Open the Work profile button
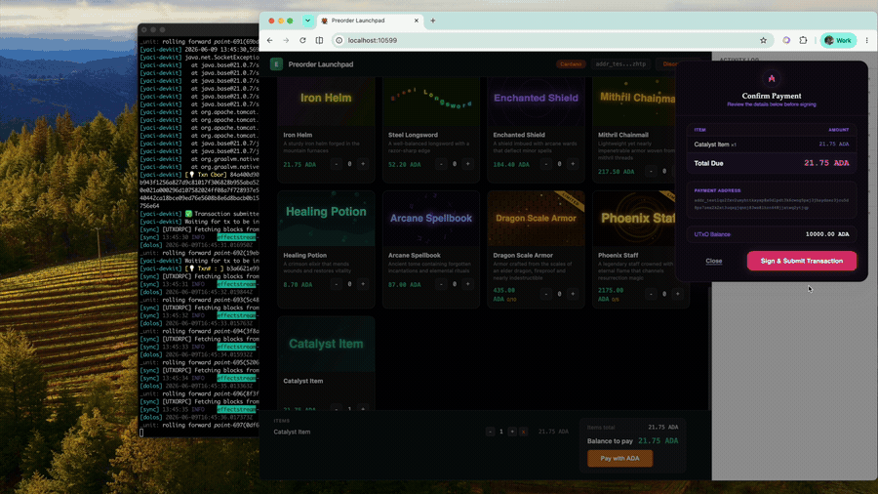 838,40
